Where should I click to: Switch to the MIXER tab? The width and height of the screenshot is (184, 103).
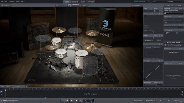point(83,2)
